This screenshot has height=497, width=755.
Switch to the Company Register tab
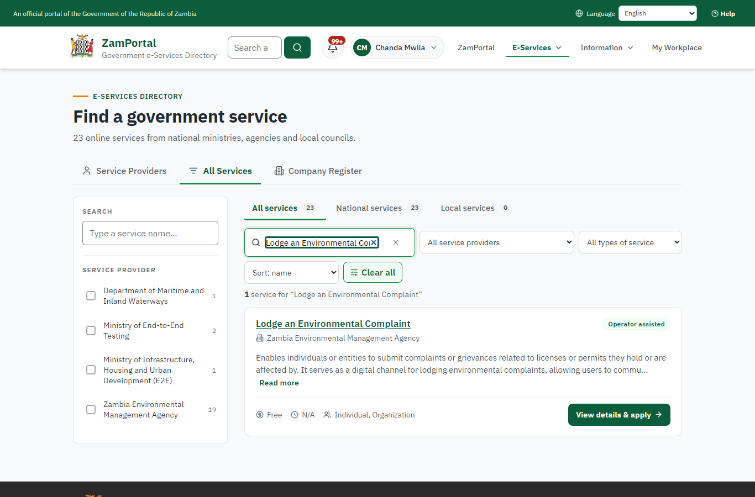318,171
